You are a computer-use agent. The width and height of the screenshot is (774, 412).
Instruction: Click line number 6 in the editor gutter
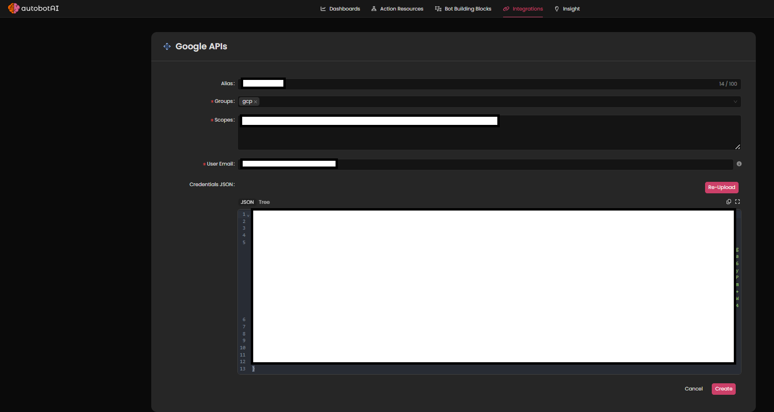click(x=244, y=320)
